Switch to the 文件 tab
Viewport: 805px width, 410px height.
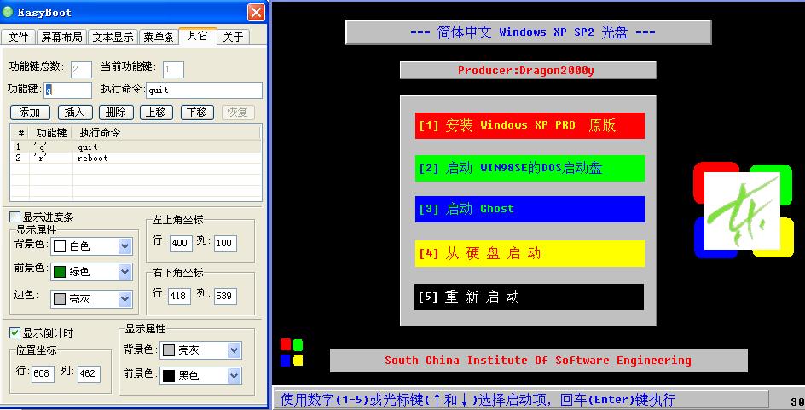click(19, 37)
